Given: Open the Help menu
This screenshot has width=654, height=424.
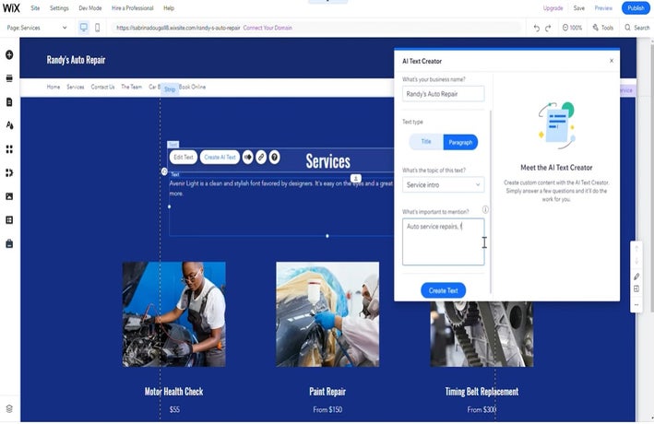Looking at the screenshot, I should tap(169, 8).
